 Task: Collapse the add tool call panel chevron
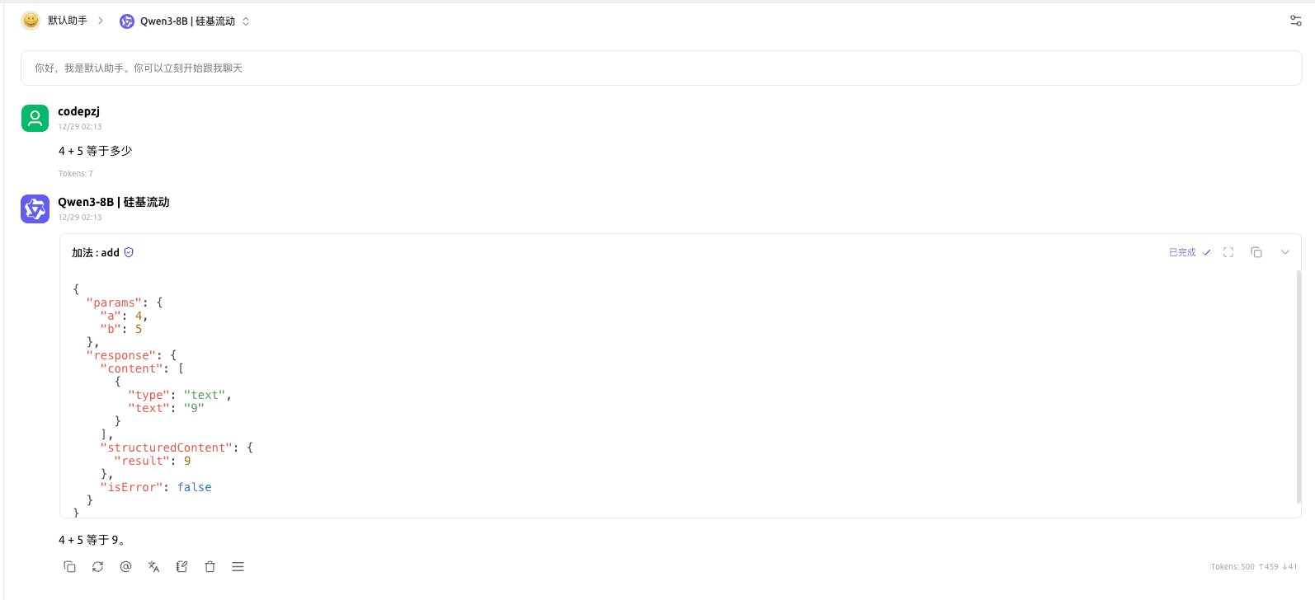click(1284, 252)
